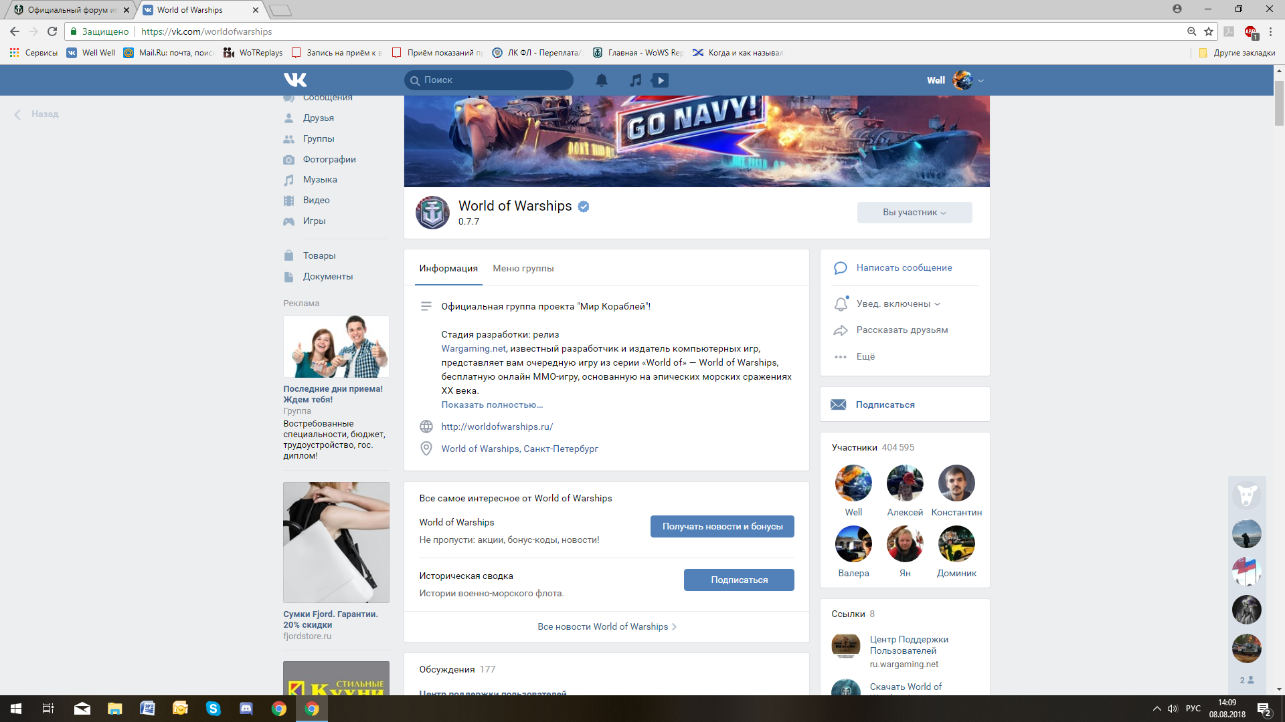Open the Ещё more options menu
This screenshot has width=1285, height=722.
tap(865, 357)
